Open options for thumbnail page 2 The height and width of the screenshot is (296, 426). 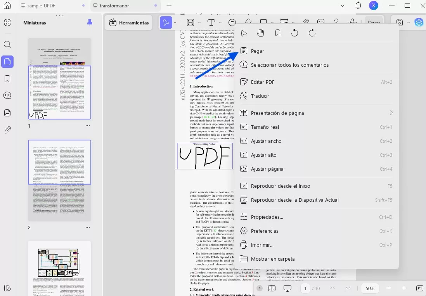click(x=87, y=227)
